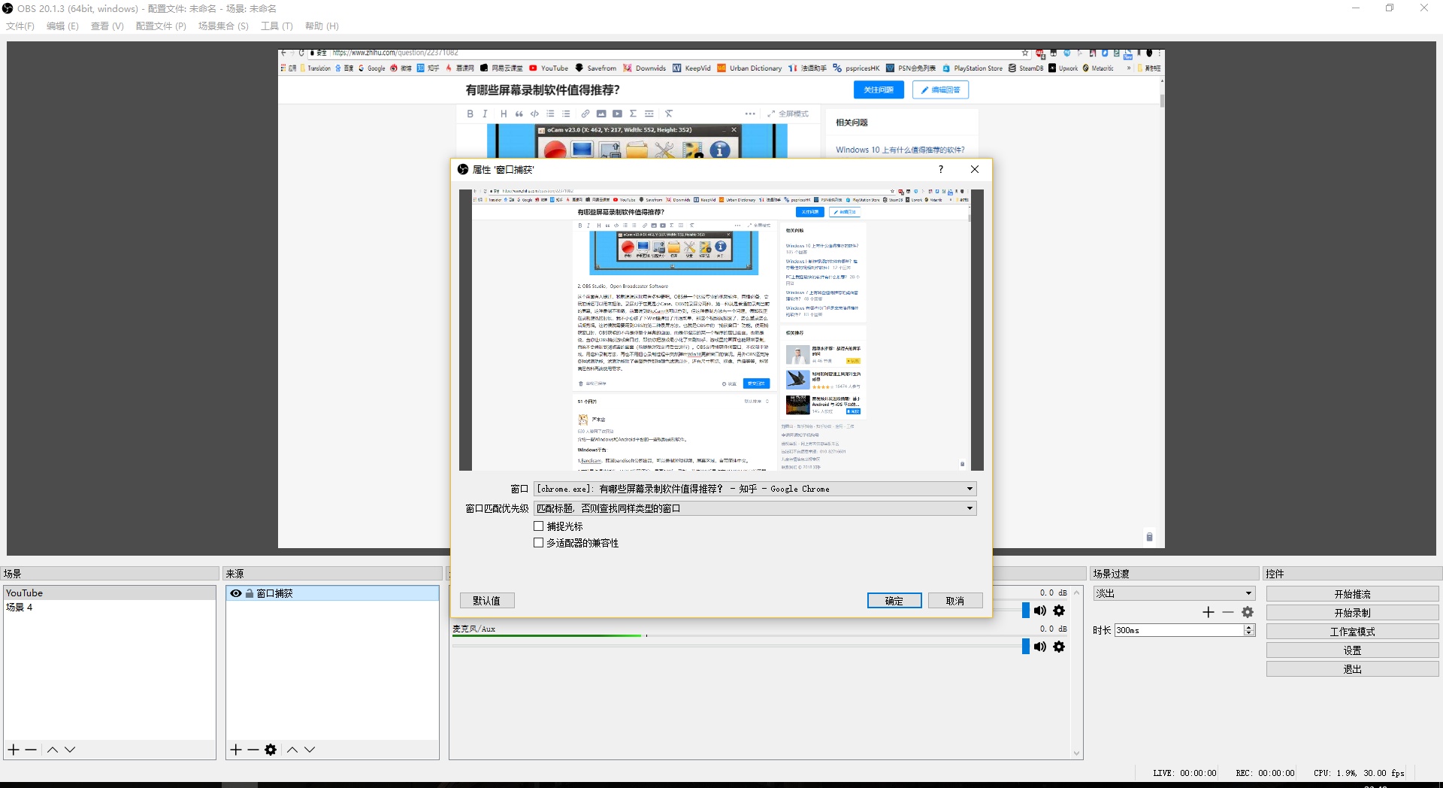Toggle visibility eye of 窗口捕获 source
The image size is (1443, 788).
click(x=236, y=593)
